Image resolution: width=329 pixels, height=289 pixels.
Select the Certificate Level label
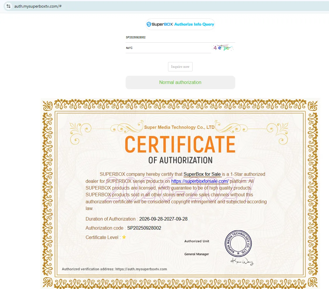coord(102,237)
